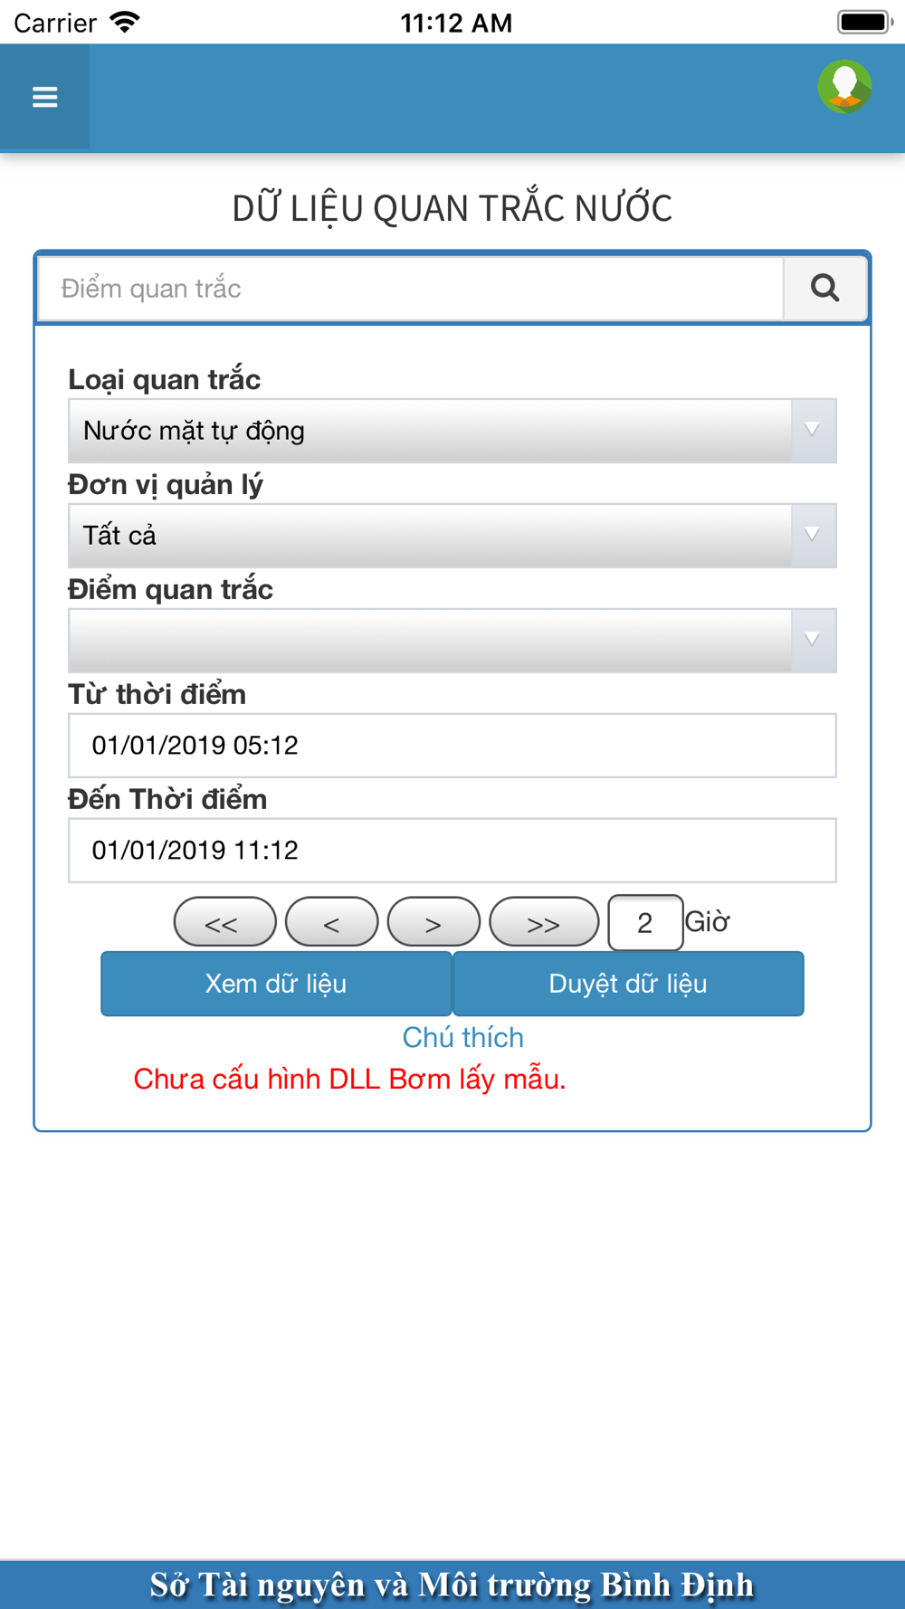Expand the Loại quan trắc dropdown arrow
The height and width of the screenshot is (1609, 905).
pyautogui.click(x=813, y=430)
